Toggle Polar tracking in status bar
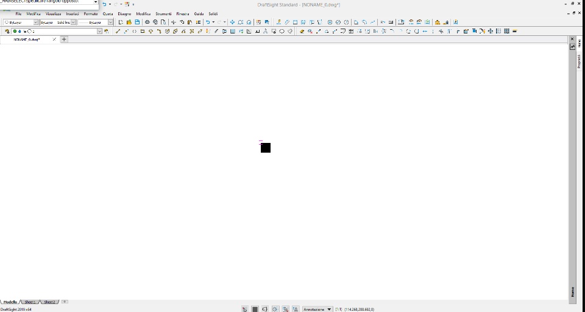The image size is (585, 312). point(275,309)
